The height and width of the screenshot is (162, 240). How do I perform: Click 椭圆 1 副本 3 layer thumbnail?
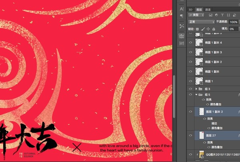pyautogui.click(x=199, y=52)
